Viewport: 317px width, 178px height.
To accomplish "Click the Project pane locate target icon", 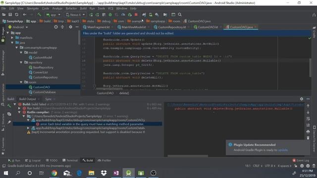I will (x=56, y=27).
